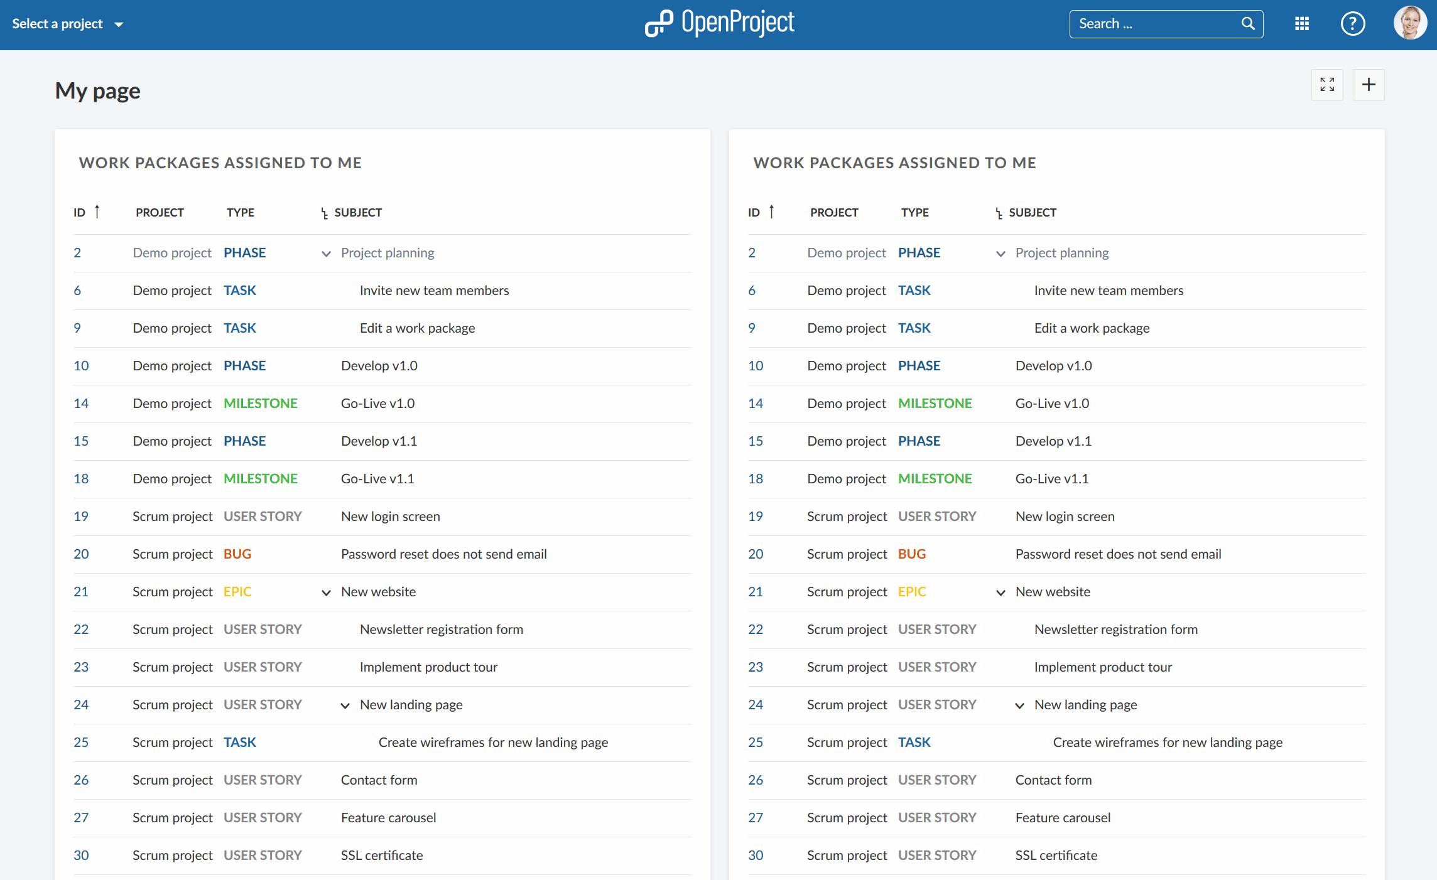The height and width of the screenshot is (880, 1437).
Task: Click work package ID 20 BUG link
Action: [x=80, y=553]
